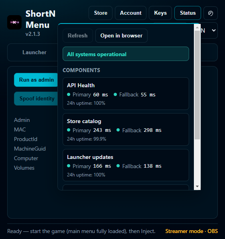Click the Refresh button in the status panel
The image size is (225, 239).
78,36
